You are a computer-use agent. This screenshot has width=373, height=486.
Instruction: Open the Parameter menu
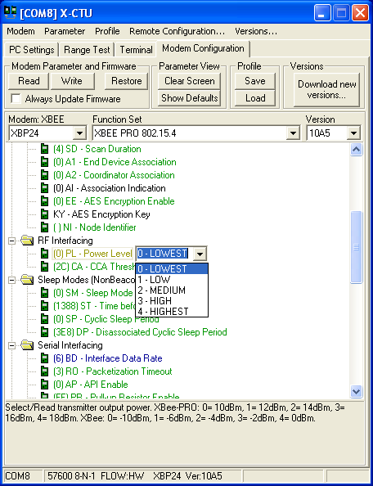(65, 31)
